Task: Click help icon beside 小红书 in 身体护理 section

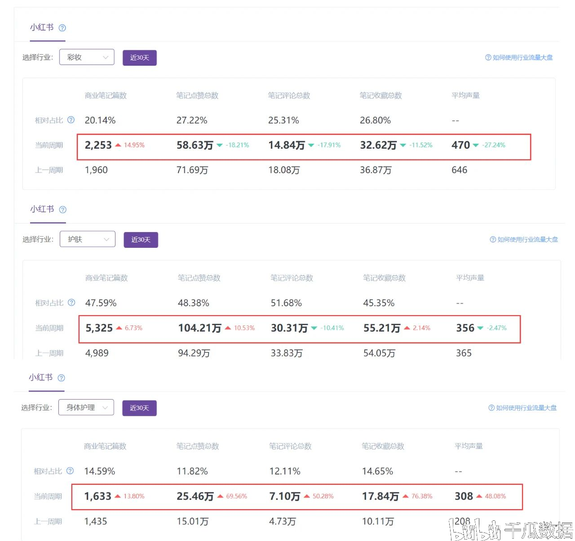Action: [x=62, y=378]
